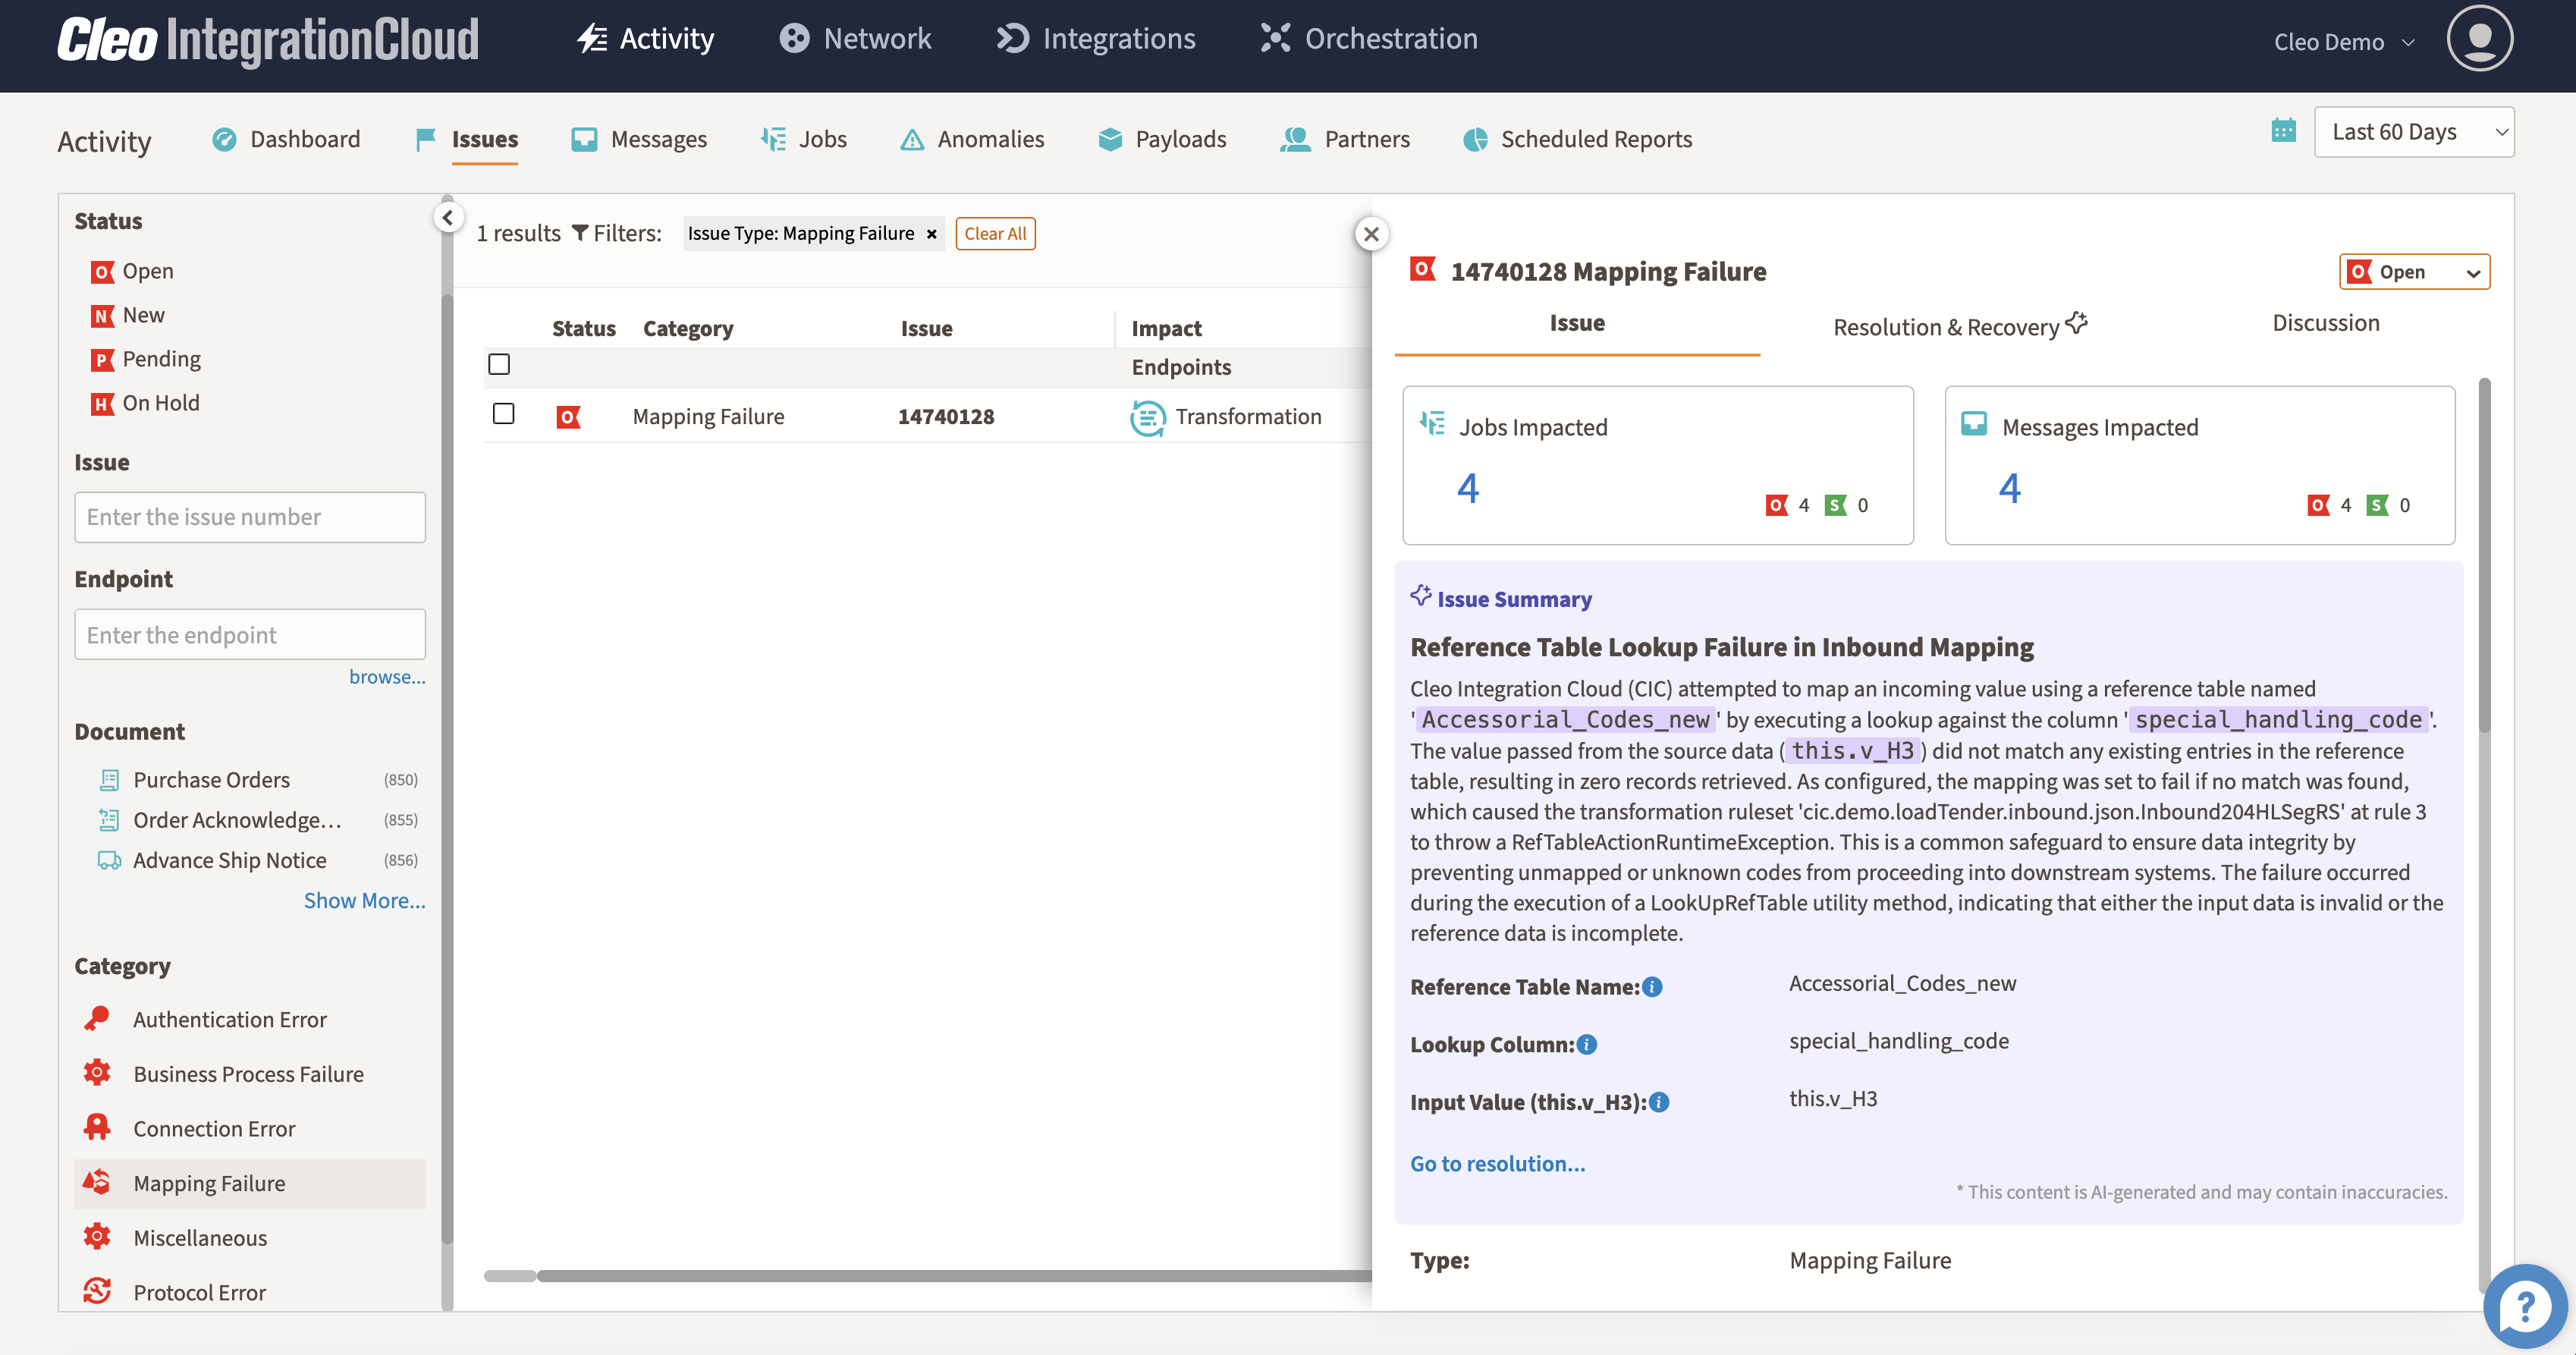Click the Business Process Failure gear icon
Viewport: 2576px width, 1355px height.
click(97, 1073)
